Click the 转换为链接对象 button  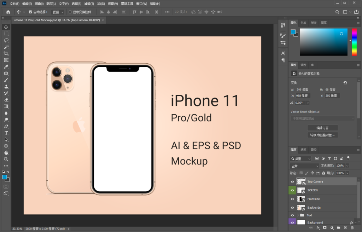(322, 135)
